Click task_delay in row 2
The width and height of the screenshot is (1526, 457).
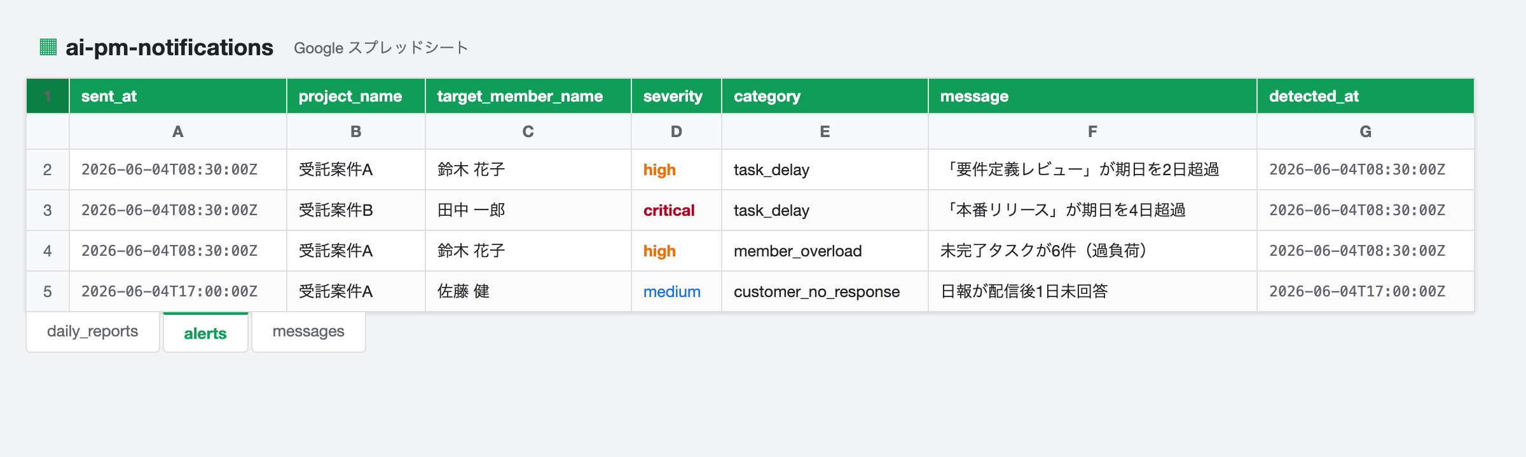pyautogui.click(x=825, y=169)
